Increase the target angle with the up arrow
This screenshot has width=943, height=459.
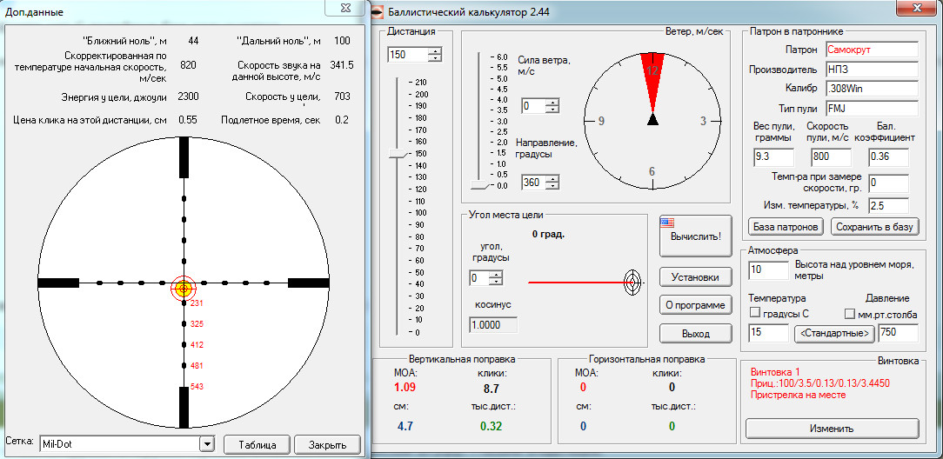pos(496,275)
